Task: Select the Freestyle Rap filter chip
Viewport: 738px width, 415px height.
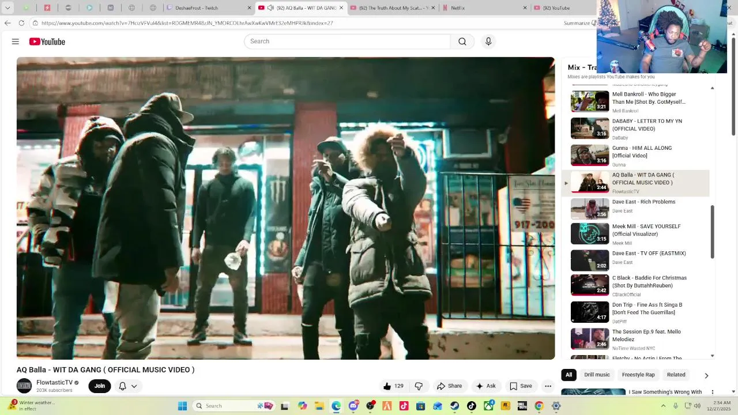Action: click(x=638, y=375)
